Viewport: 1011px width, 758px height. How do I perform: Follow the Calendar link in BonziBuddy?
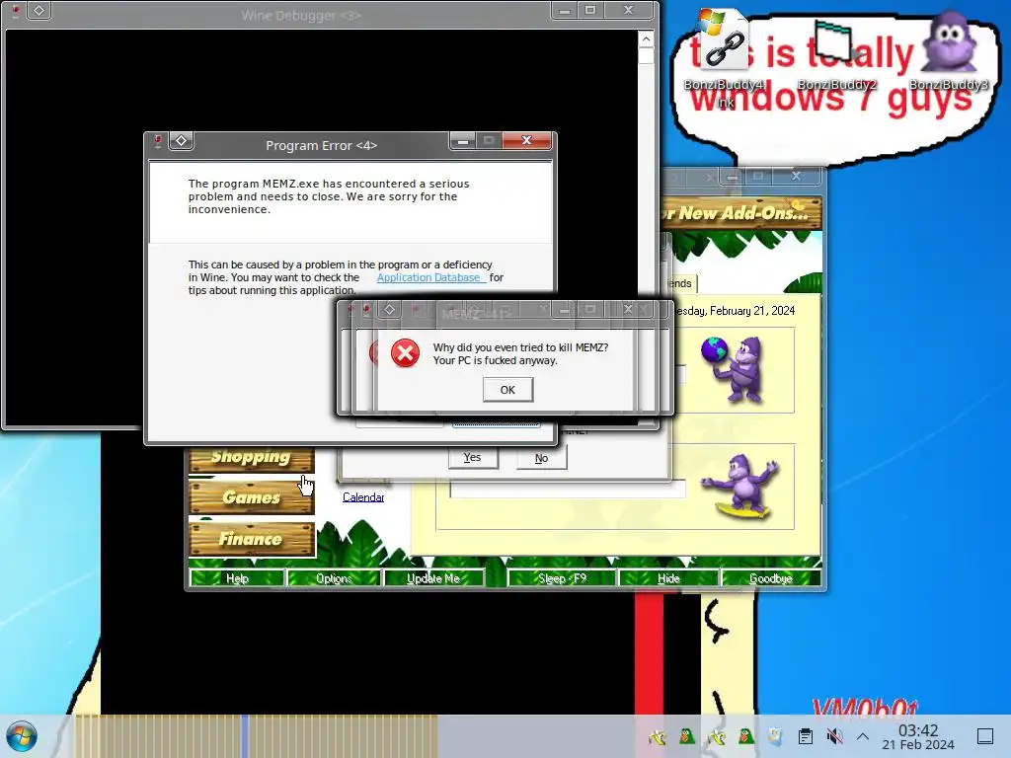[x=363, y=497]
